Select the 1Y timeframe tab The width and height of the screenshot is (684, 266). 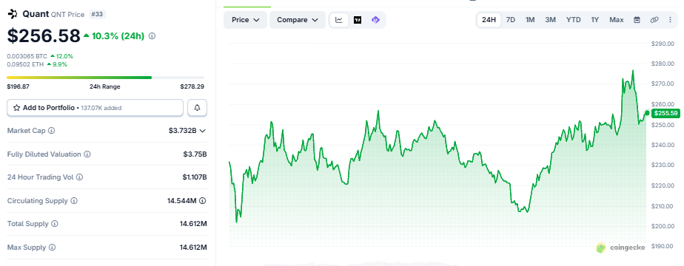click(x=595, y=20)
